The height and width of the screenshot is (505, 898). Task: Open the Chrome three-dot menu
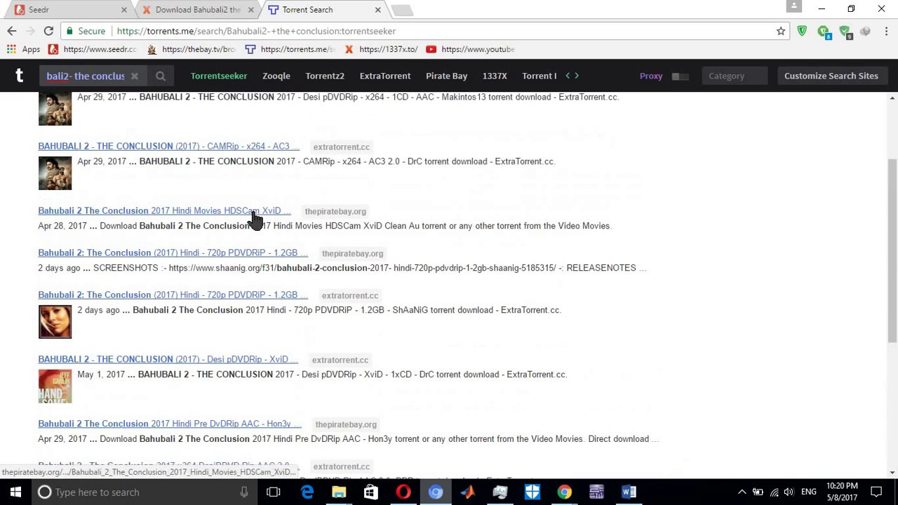[887, 31]
